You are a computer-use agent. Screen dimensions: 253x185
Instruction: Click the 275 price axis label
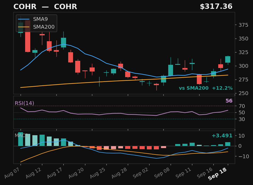pos(243,80)
